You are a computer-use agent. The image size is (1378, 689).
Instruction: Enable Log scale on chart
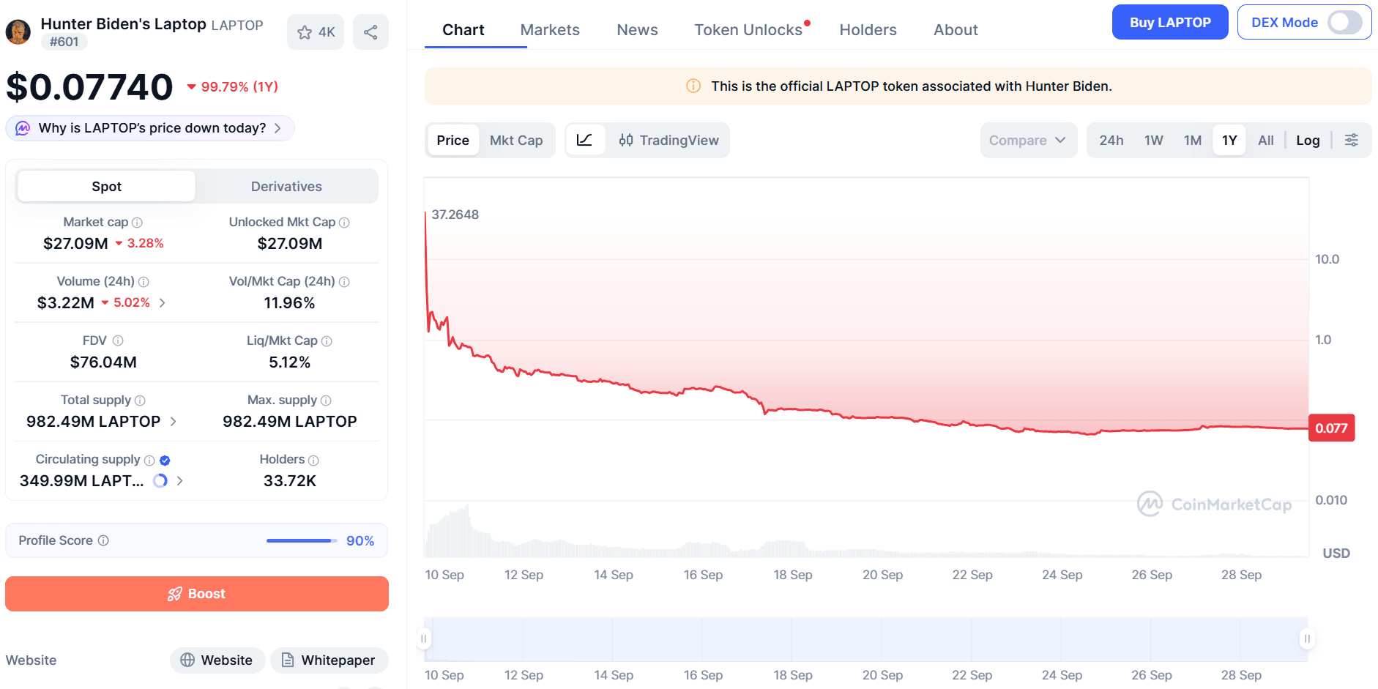click(x=1308, y=140)
